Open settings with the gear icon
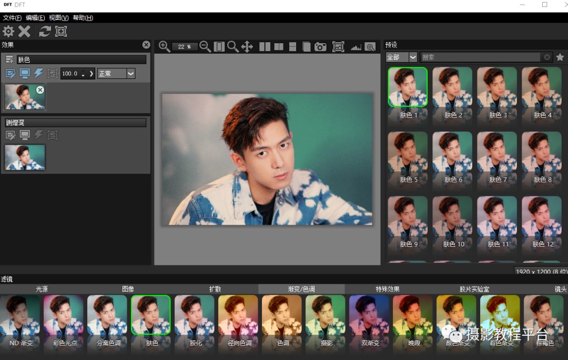The height and width of the screenshot is (360, 568). (8, 32)
